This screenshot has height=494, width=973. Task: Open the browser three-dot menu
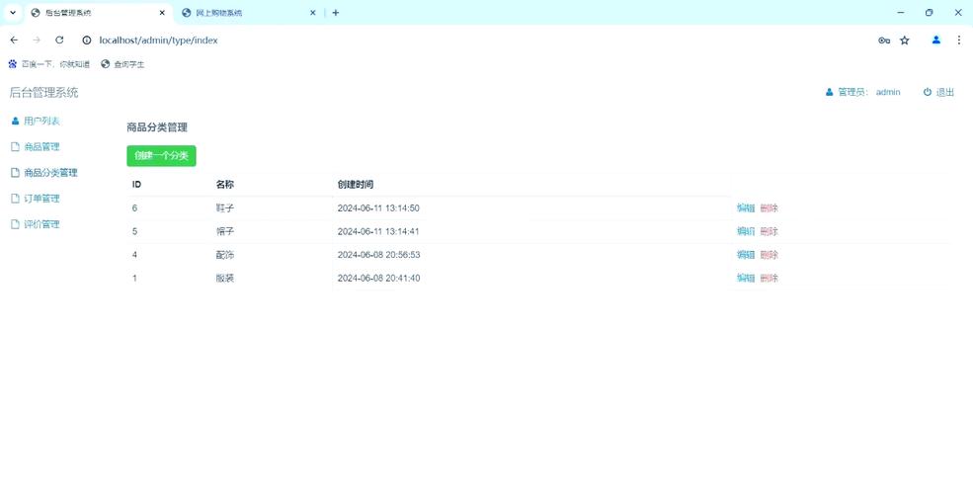coord(959,40)
